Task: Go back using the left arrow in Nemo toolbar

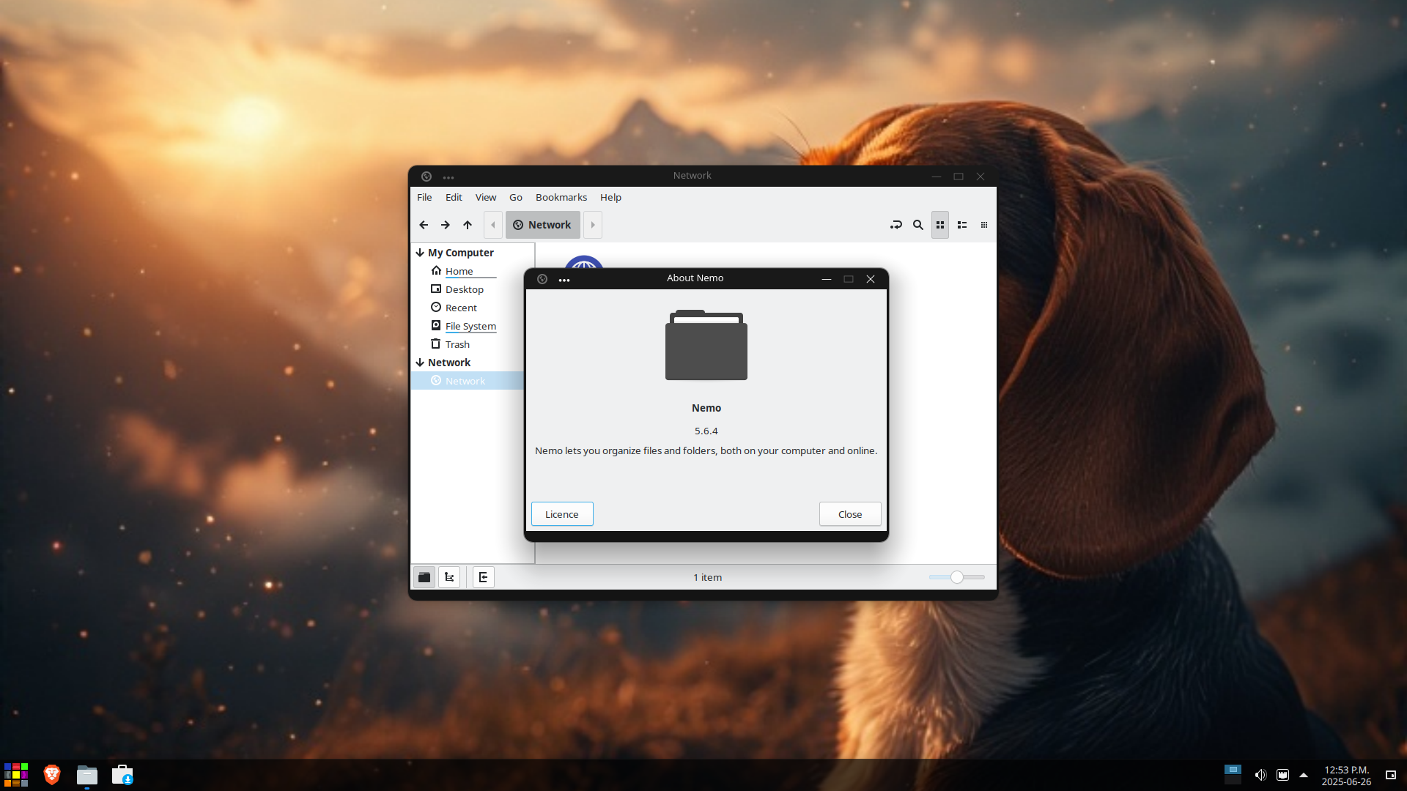Action: [424, 225]
